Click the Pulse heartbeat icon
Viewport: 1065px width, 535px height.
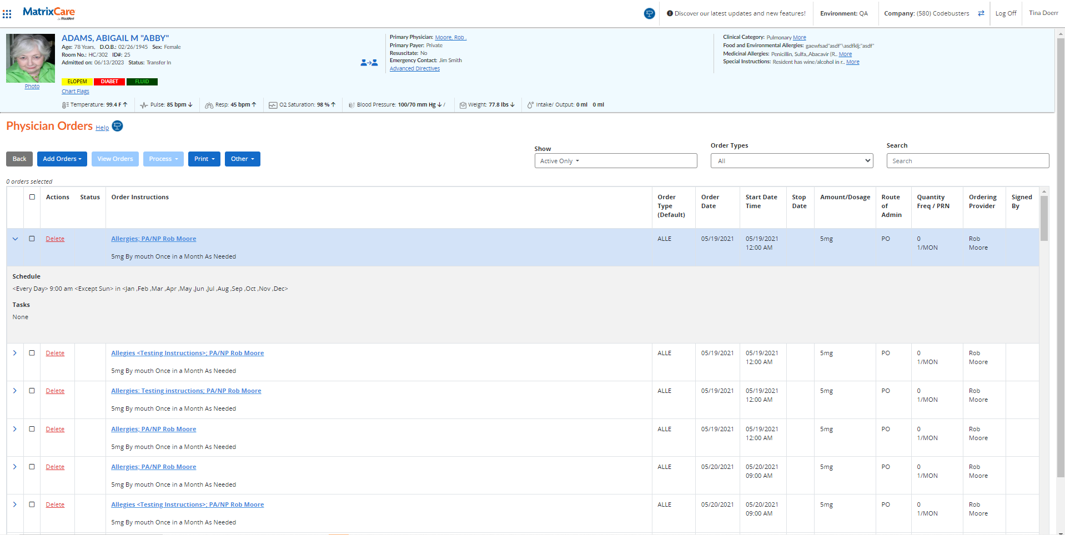coord(144,105)
